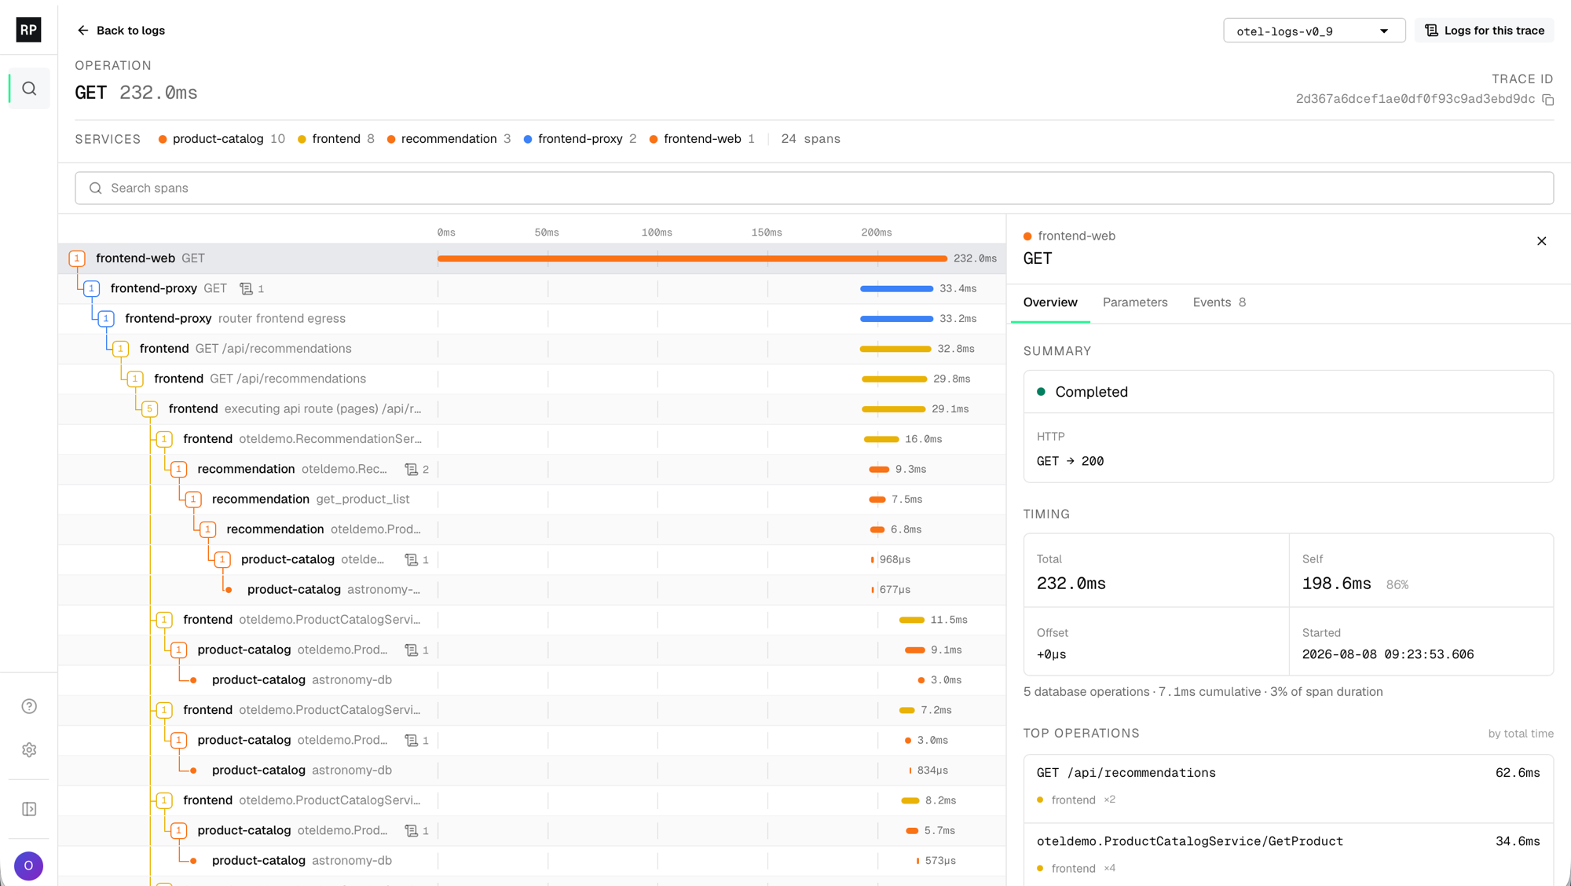Click the frontend-web 232.0ms duration bar
Image resolution: width=1571 pixels, height=886 pixels.
pyautogui.click(x=692, y=258)
